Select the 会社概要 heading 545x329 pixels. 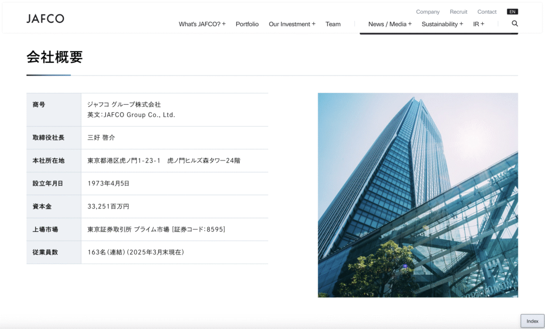coord(55,57)
